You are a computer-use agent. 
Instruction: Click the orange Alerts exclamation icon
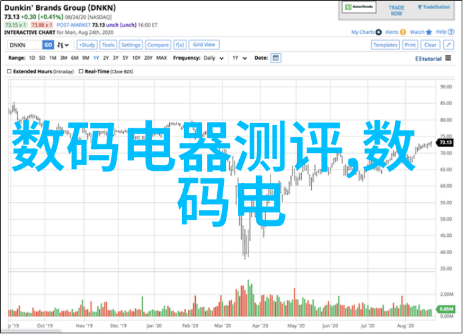click(x=403, y=32)
